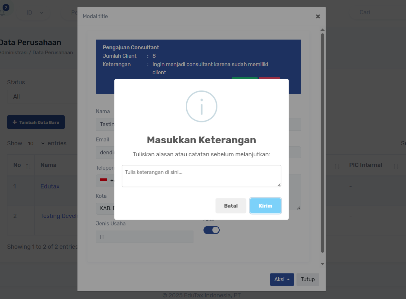Click the Indonesia flag phone prefix icon
406x299 pixels.
point(104,180)
